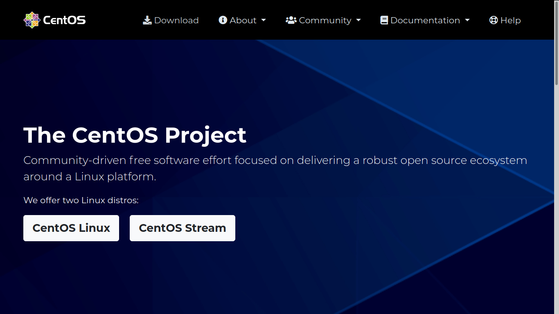The height and width of the screenshot is (314, 559).
Task: Click the info circle icon beside About
Action: (x=223, y=20)
